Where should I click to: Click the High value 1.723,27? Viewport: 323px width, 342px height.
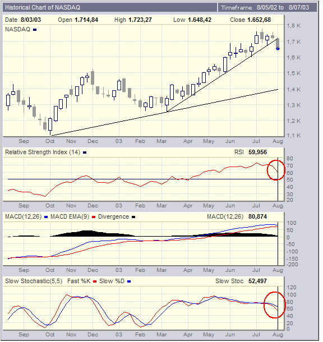click(140, 20)
